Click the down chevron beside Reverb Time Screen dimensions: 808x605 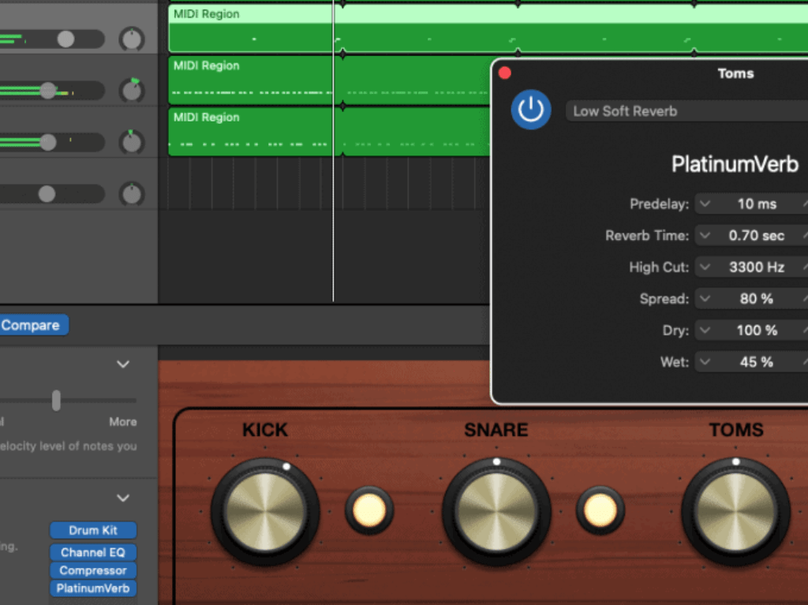click(x=705, y=236)
